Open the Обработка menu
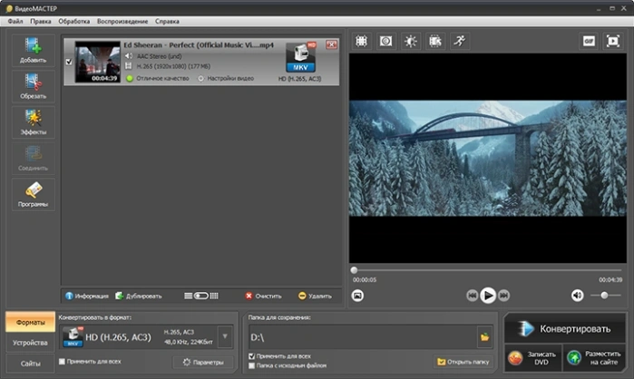The width and height of the screenshot is (634, 379). click(x=74, y=22)
